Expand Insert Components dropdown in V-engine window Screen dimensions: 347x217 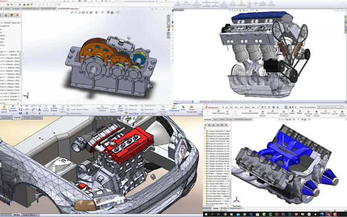point(218,116)
